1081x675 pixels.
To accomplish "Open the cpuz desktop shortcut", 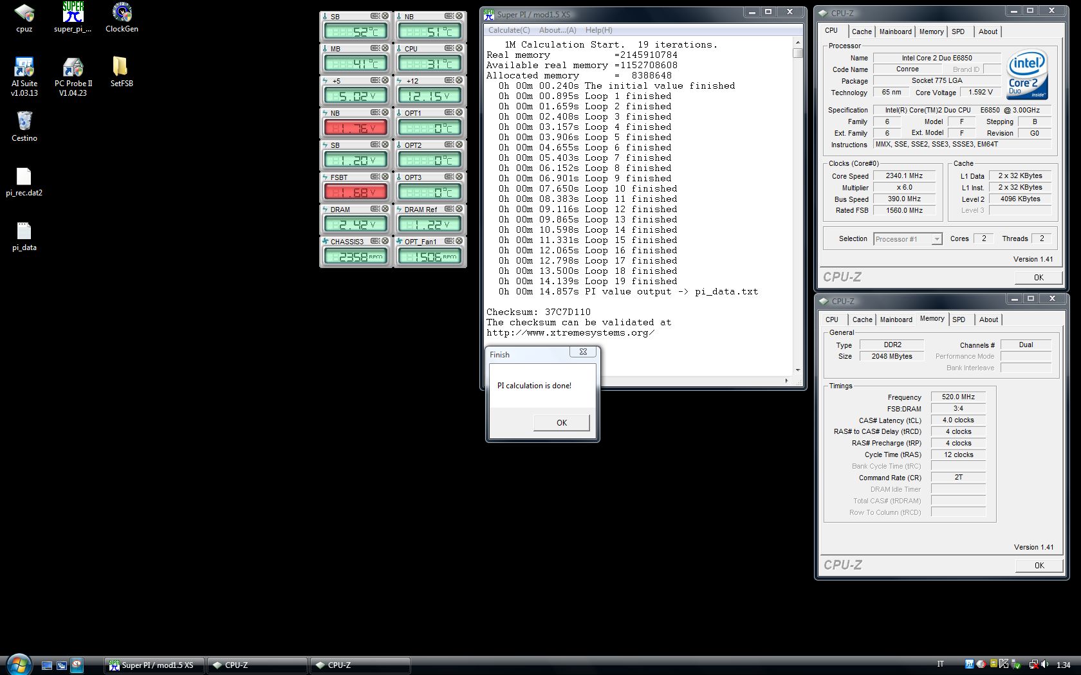I will [x=24, y=18].
